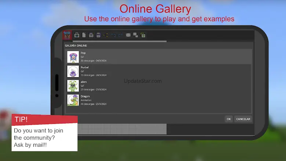Click the overlapping layers icon
Image resolution: width=286 pixels, height=161 pixels.
click(135, 35)
